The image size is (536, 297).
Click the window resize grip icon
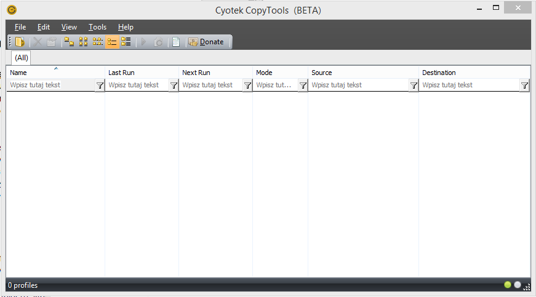tap(527, 287)
